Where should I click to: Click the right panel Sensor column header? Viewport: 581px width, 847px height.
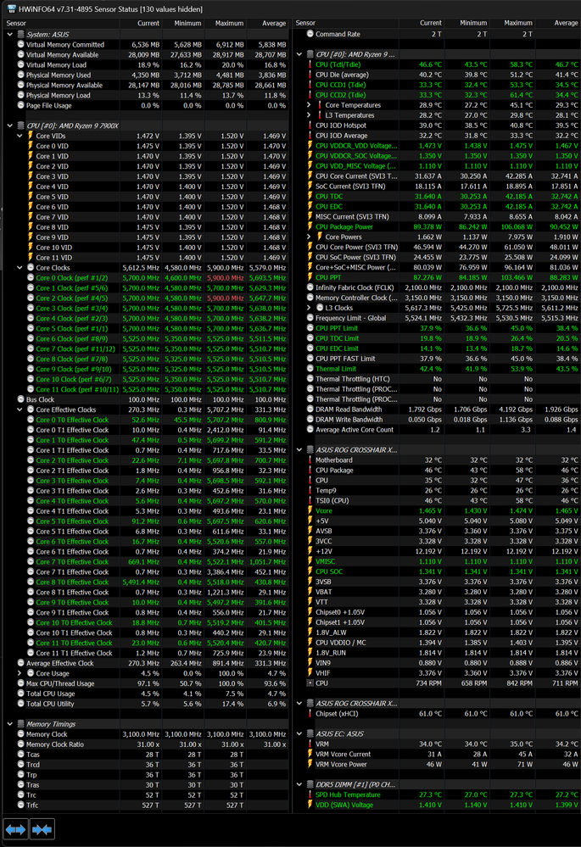pos(346,23)
